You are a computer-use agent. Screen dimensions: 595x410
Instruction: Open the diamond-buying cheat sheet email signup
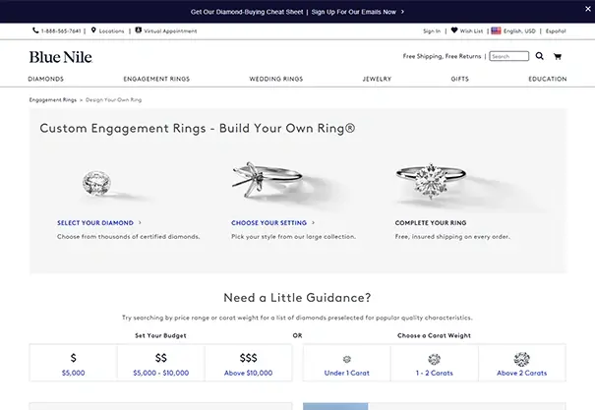(297, 12)
